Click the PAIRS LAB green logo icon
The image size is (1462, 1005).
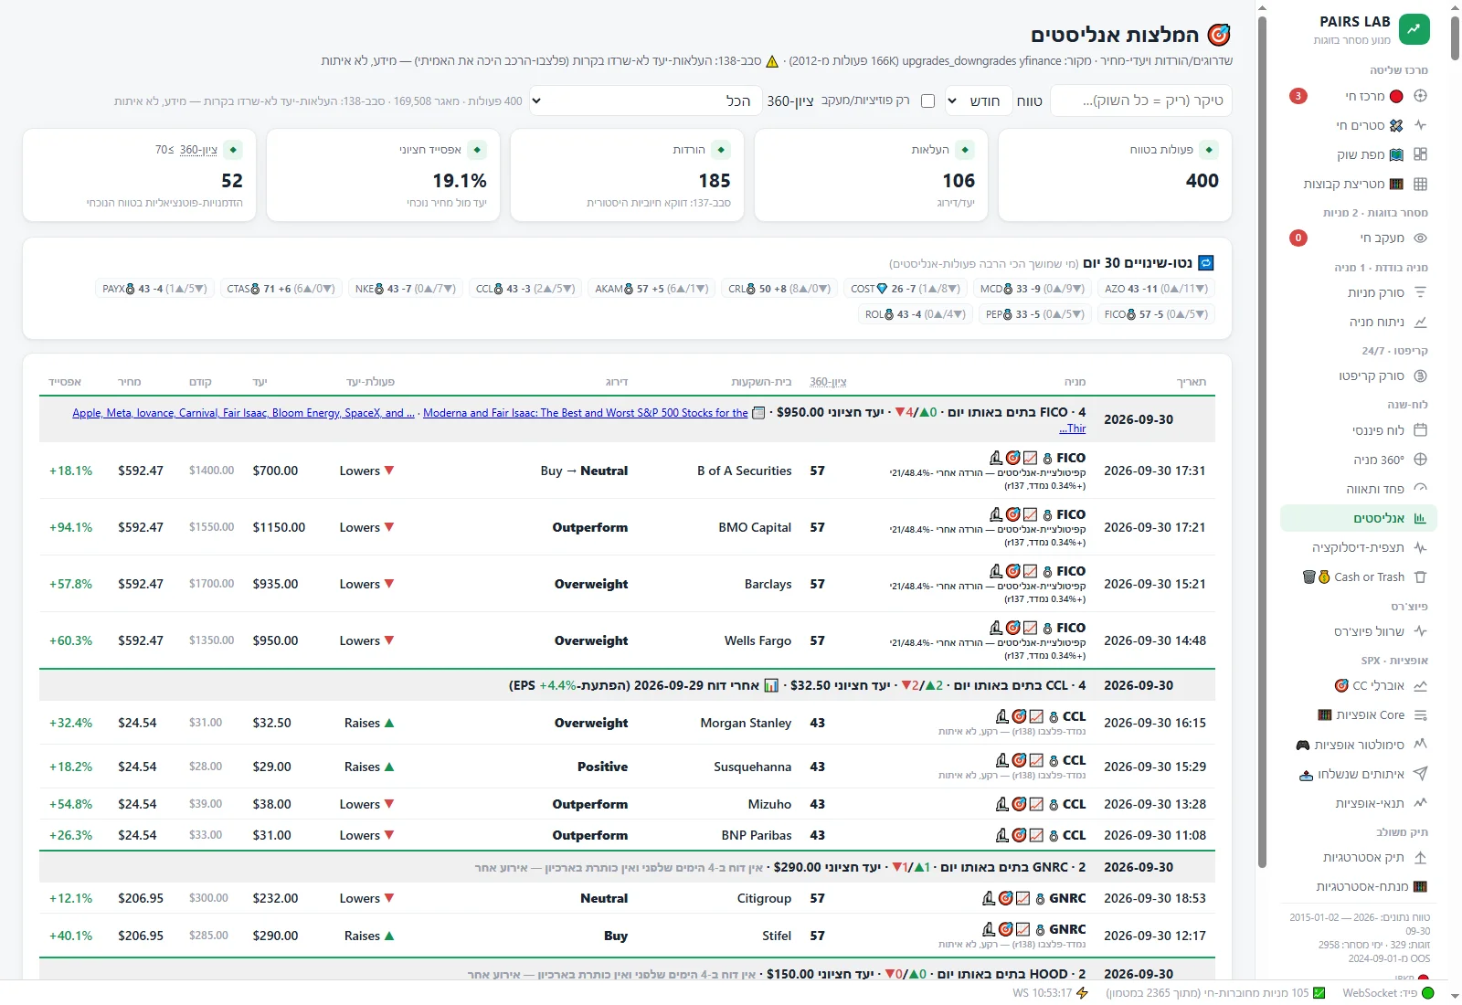point(1414,29)
